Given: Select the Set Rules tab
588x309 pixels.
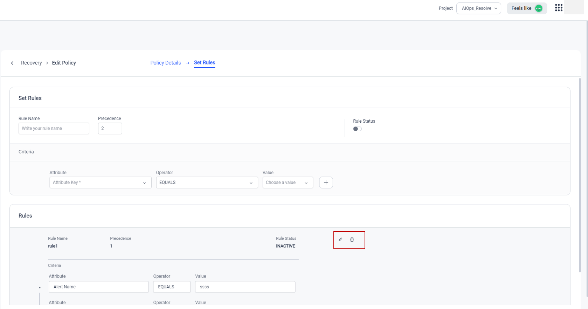Looking at the screenshot, I should pos(205,63).
